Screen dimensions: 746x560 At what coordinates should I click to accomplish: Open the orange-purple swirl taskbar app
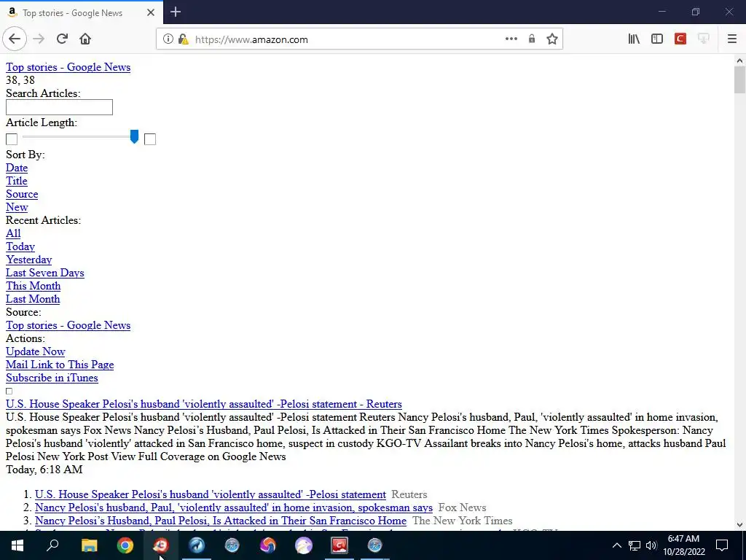coord(268,545)
